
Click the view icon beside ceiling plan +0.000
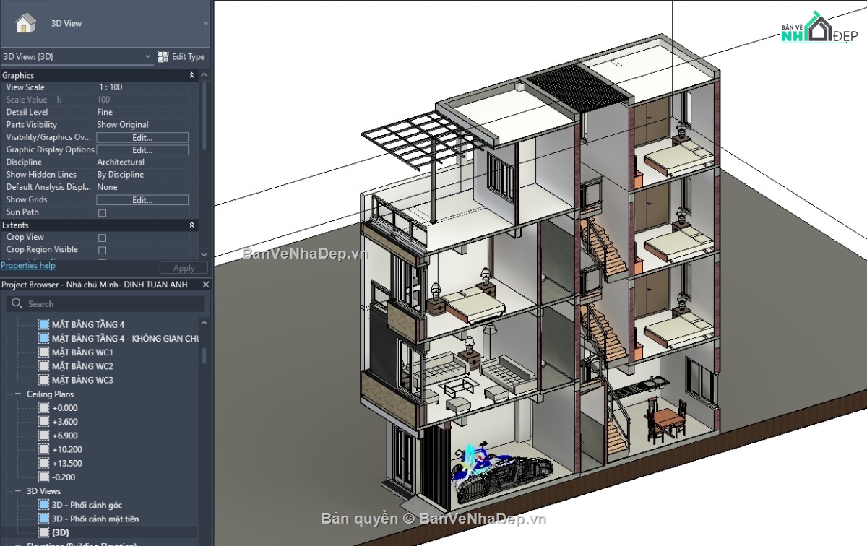43,407
